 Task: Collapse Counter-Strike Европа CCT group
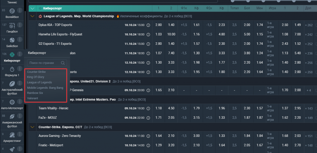pyautogui.click(x=32, y=127)
